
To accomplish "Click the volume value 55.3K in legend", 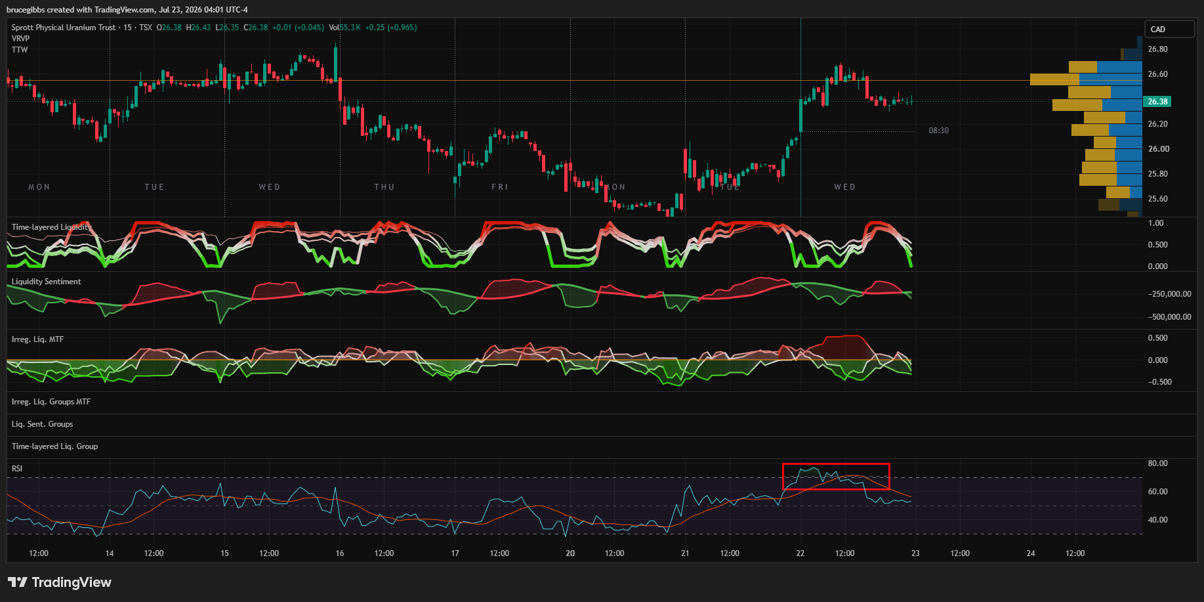I will (350, 28).
